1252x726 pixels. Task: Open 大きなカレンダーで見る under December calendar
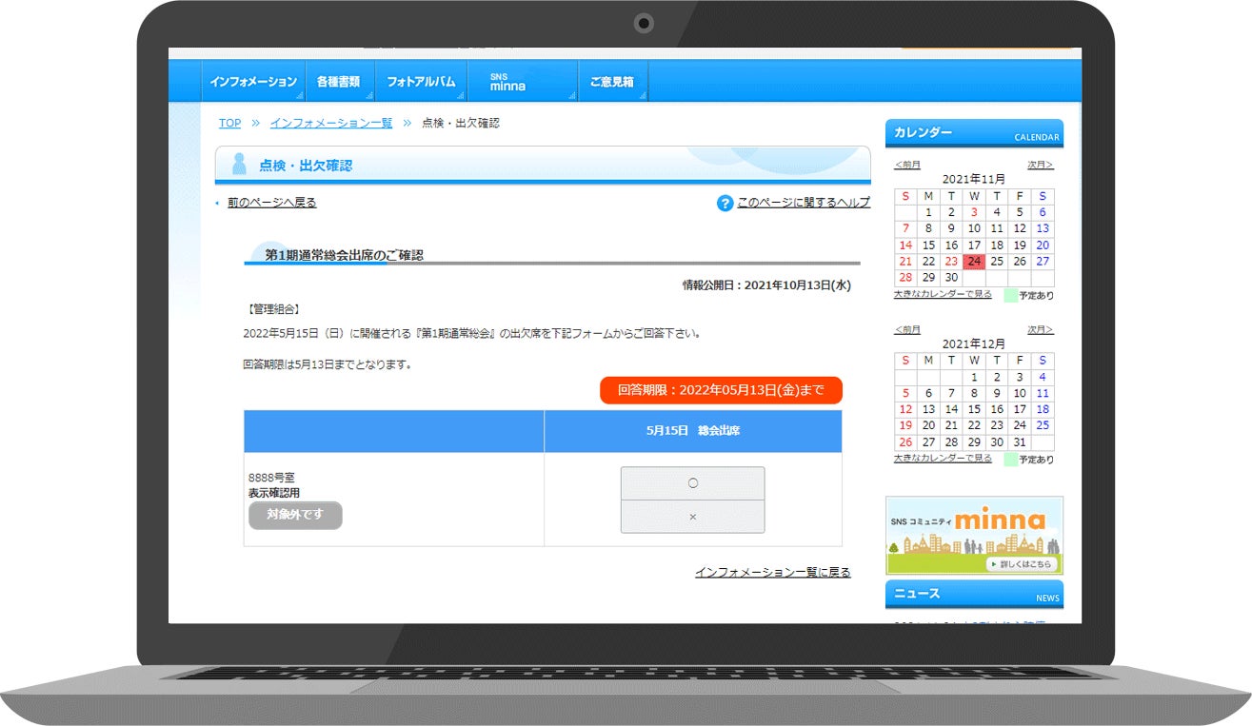[943, 458]
